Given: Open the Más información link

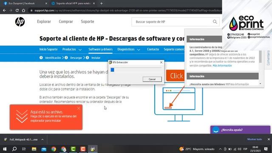Looking at the screenshot, I should pos(222,65).
